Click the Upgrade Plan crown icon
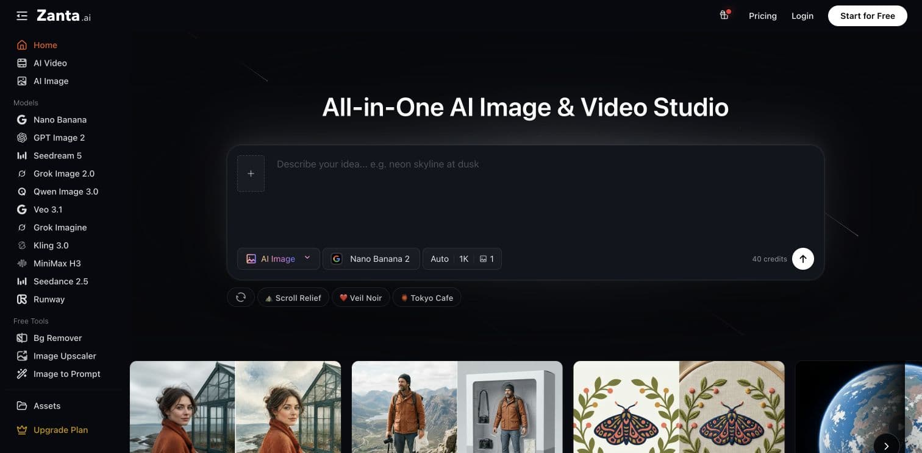Image resolution: width=922 pixels, height=453 pixels. [x=22, y=430]
